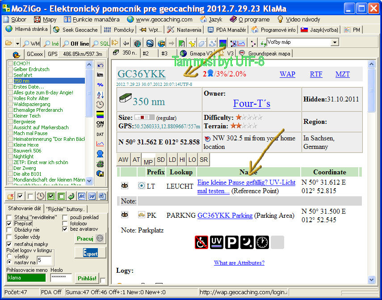This screenshot has width=382, height=300.
Task: Click the blue ribbon award icon
Action: tap(100, 154)
